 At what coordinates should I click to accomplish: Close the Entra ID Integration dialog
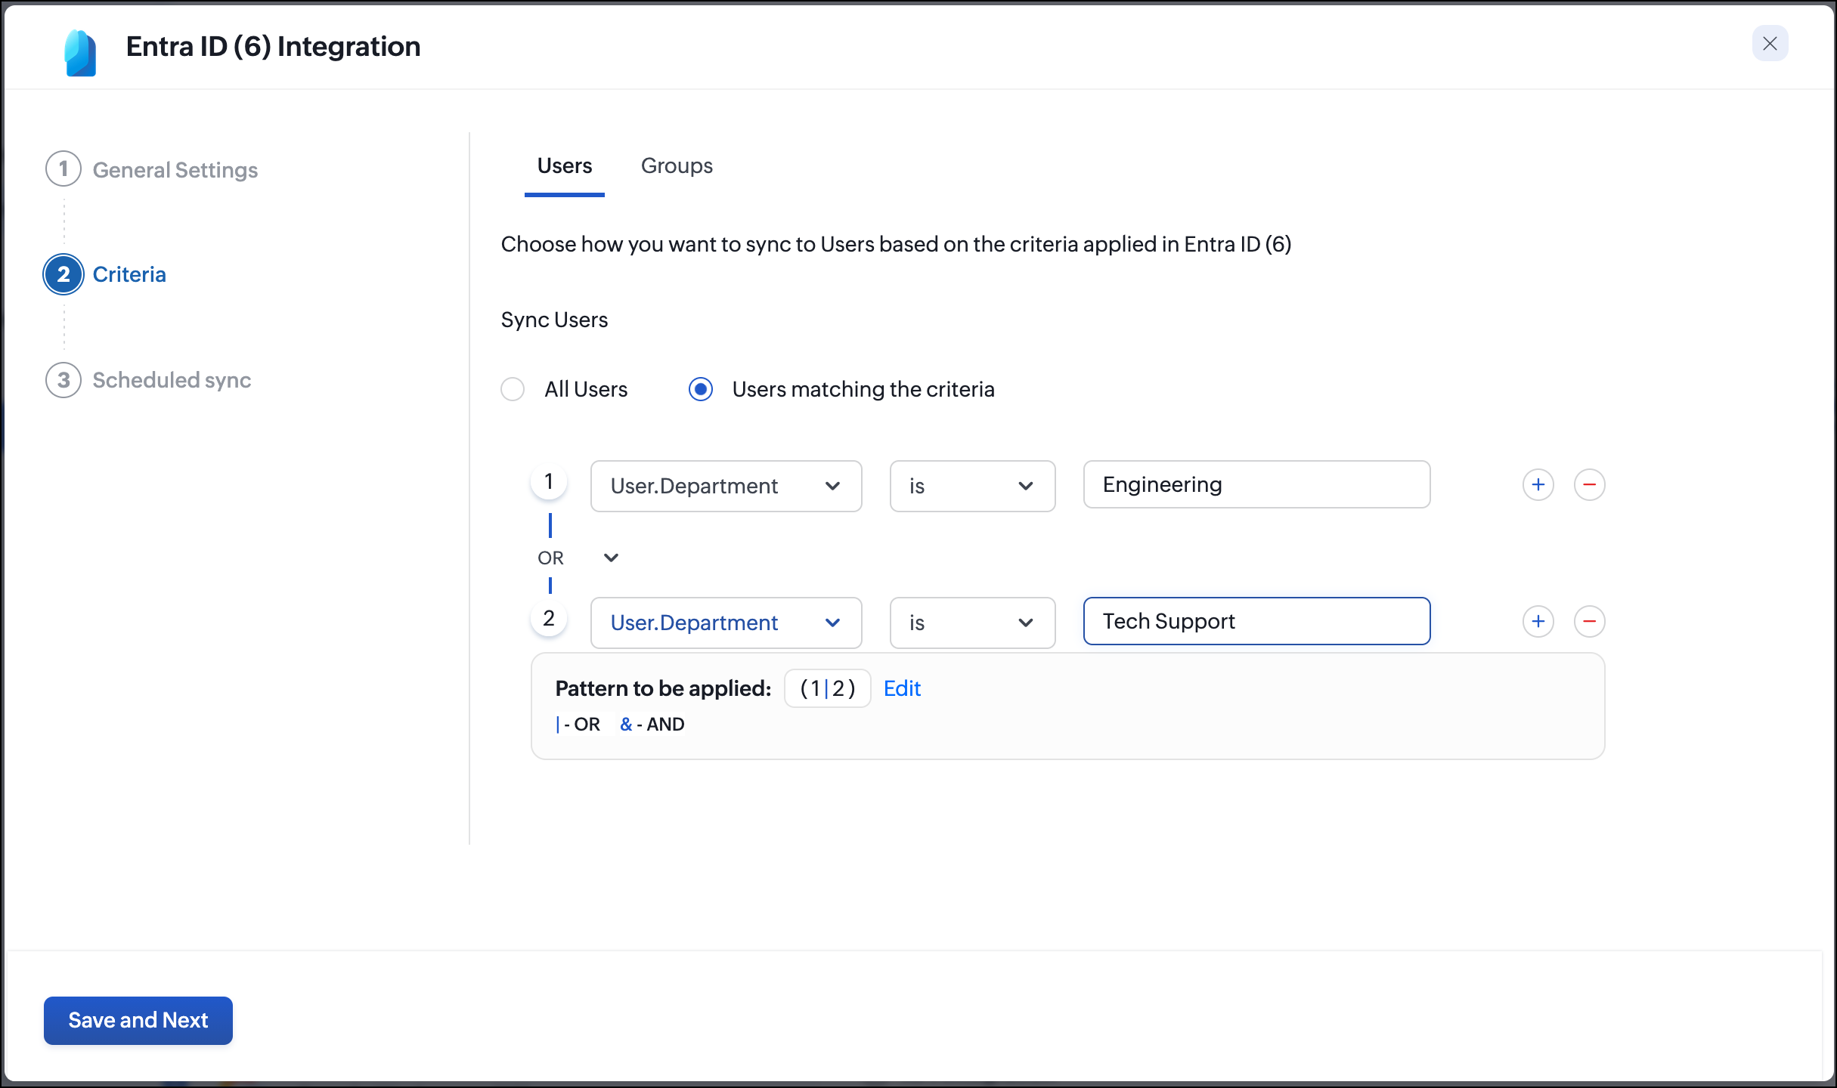(1770, 44)
